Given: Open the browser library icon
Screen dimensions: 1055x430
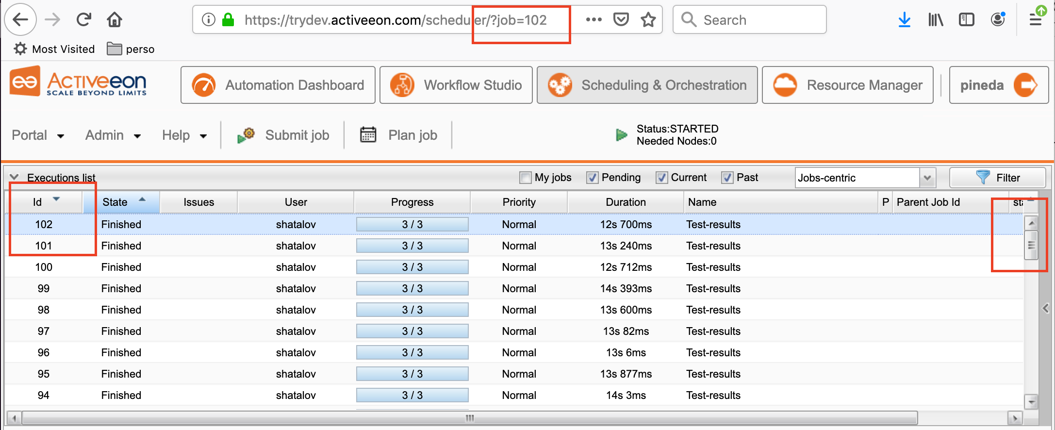Looking at the screenshot, I should click(935, 19).
